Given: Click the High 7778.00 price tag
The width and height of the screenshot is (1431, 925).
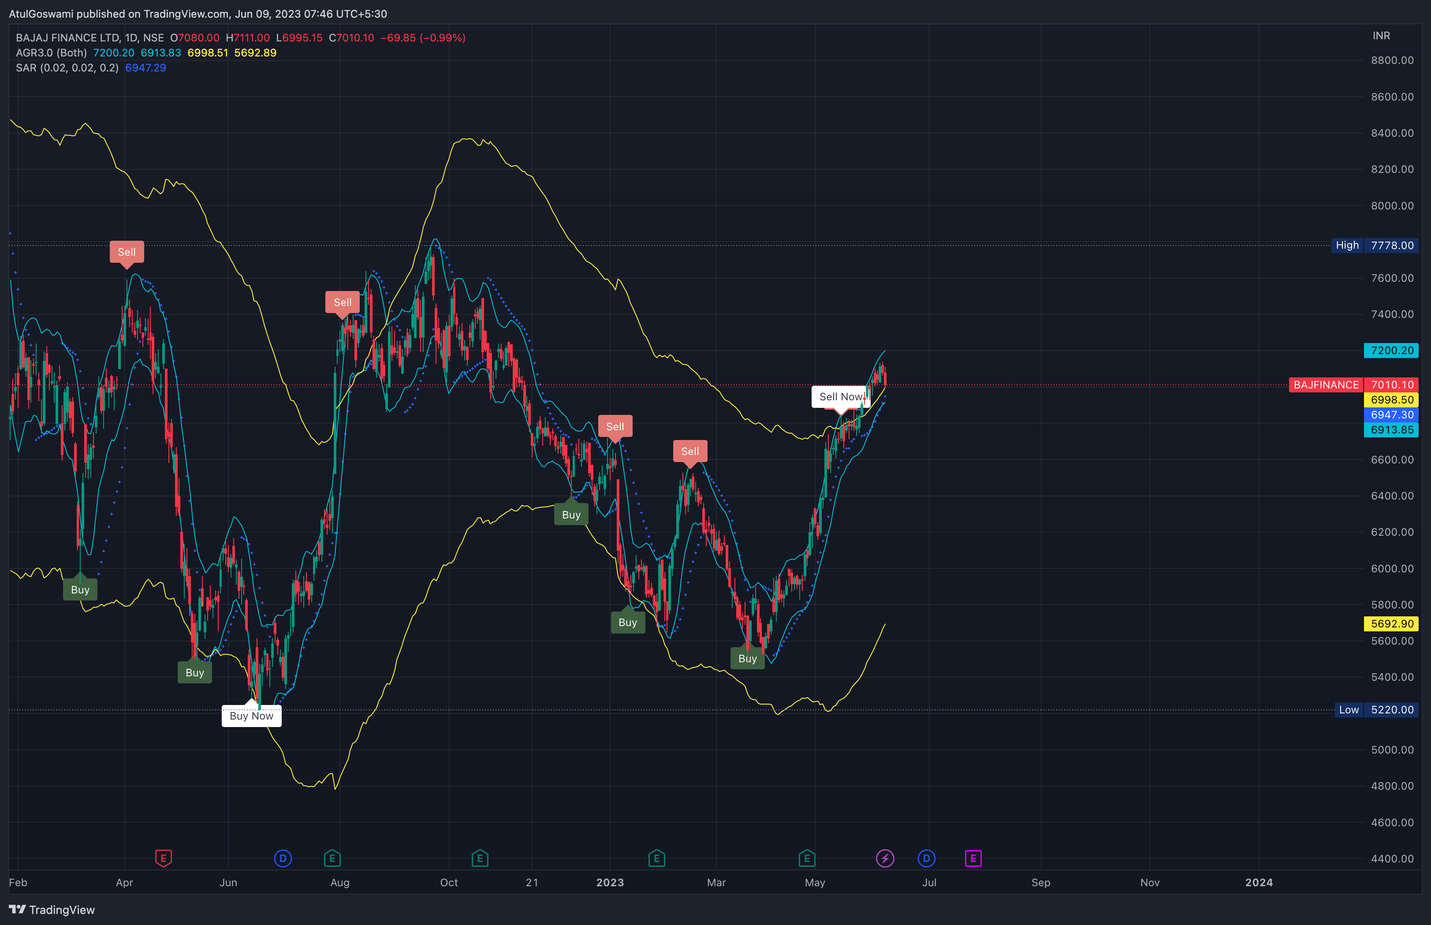Looking at the screenshot, I should (x=1375, y=246).
